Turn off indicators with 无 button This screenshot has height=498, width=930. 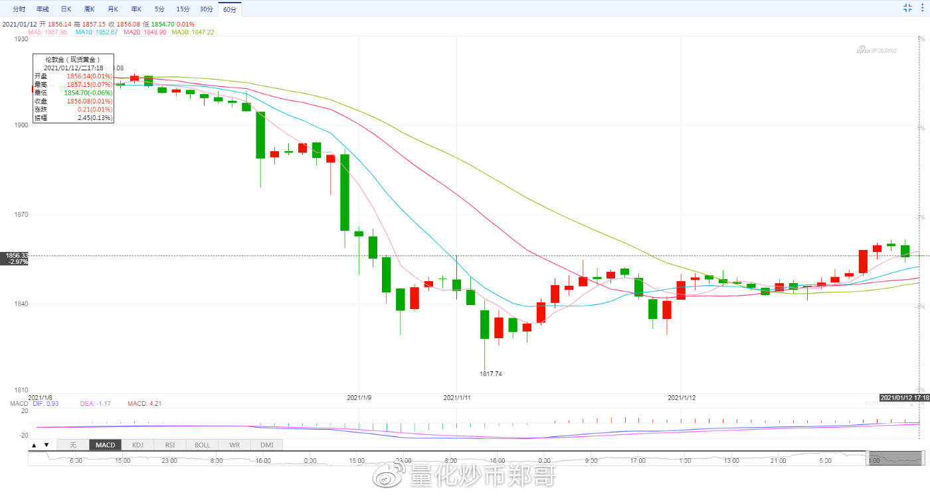tap(73, 445)
